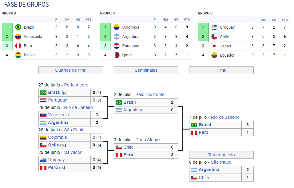Open the Belo Horizonte semifinal venue link
This screenshot has height=188, width=294.
click(150, 94)
